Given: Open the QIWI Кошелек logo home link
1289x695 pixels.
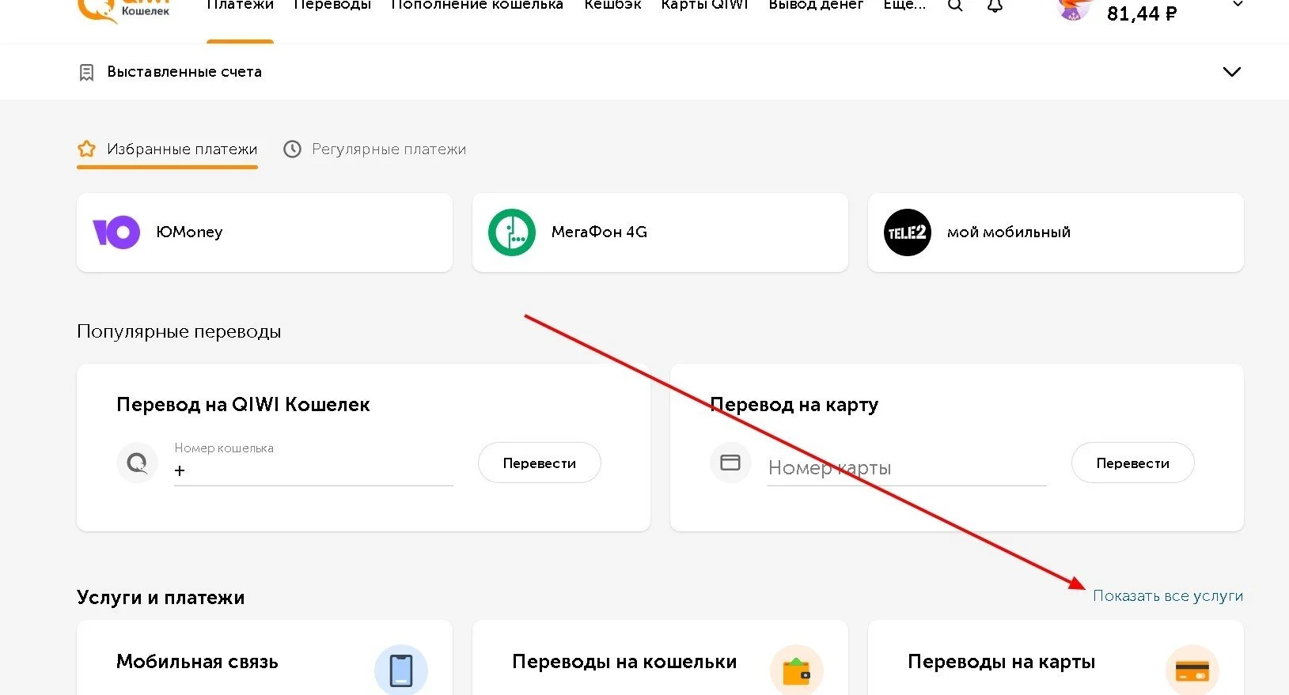Looking at the screenshot, I should 123,9.
